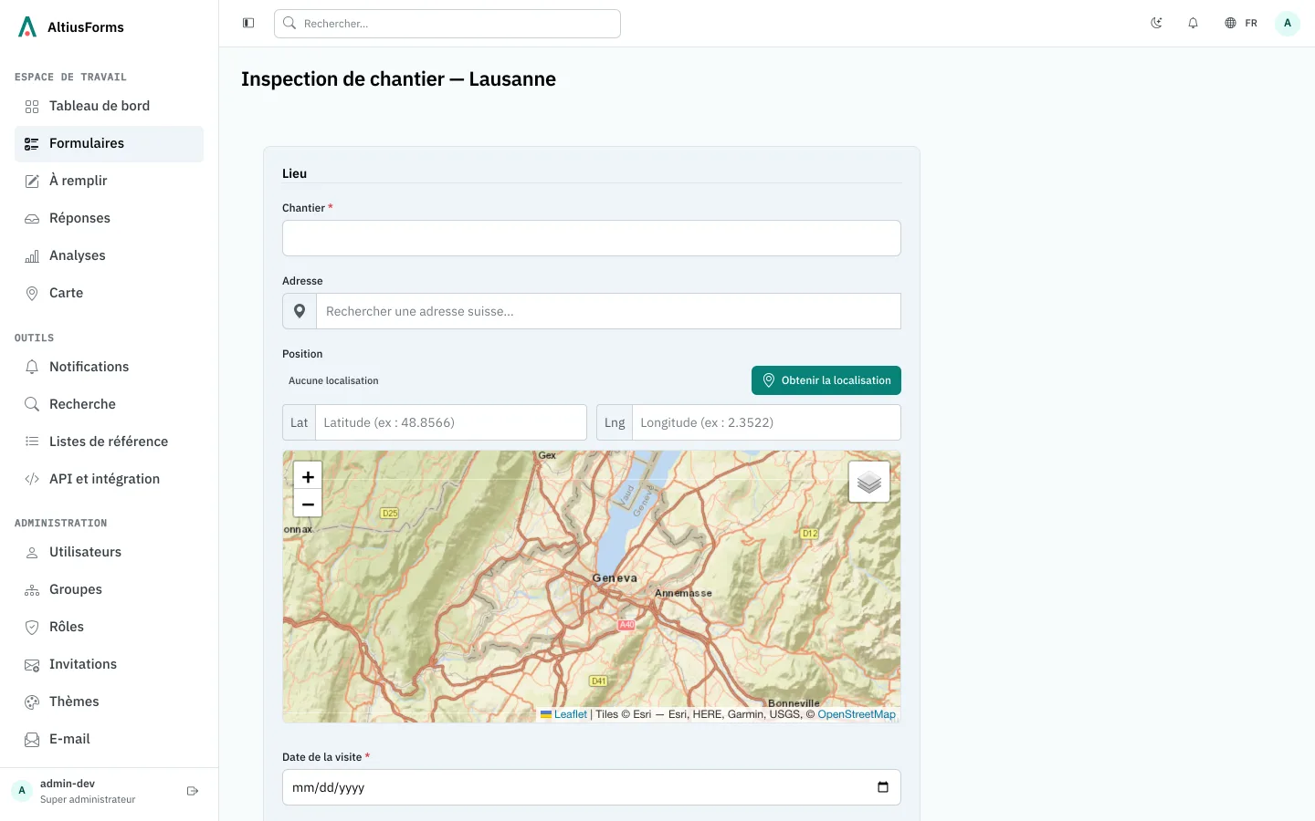The image size is (1315, 821).
Task: Open Invitations in the sidebar
Action: [109, 664]
